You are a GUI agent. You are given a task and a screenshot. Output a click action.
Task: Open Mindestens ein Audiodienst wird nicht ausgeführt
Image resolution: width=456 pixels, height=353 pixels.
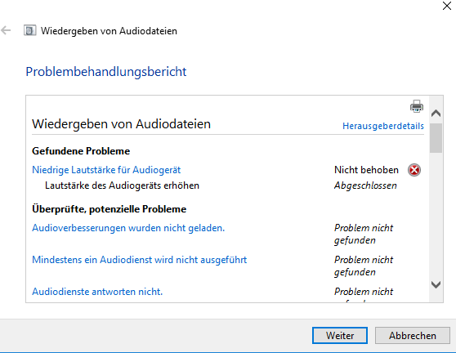click(139, 260)
